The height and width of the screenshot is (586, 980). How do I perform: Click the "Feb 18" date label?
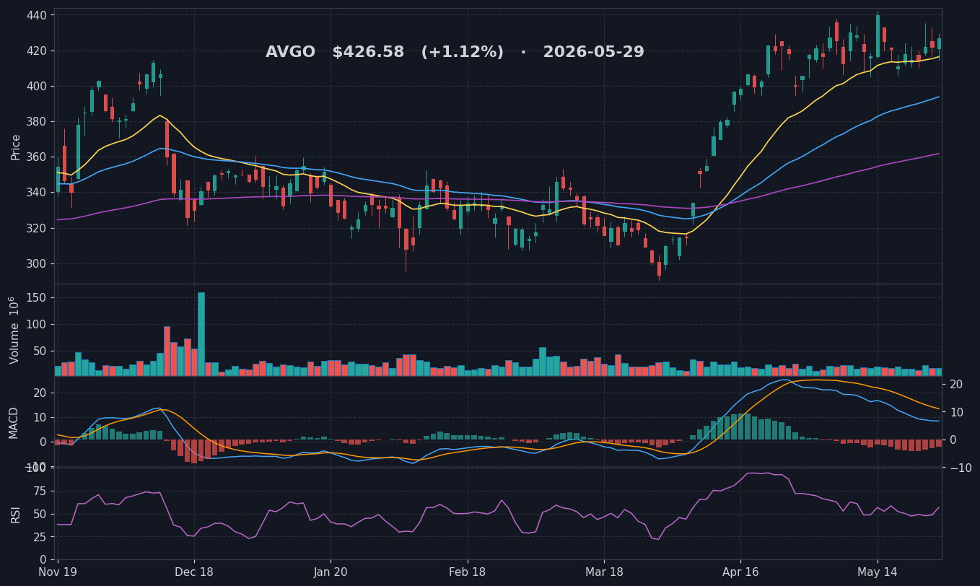[x=468, y=572]
